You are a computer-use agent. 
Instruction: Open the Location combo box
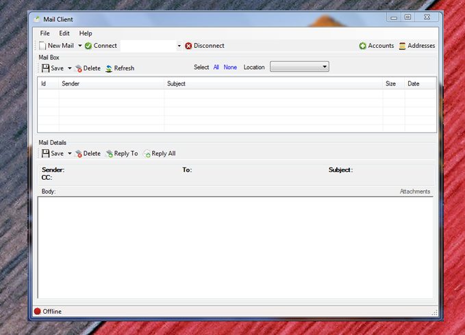pyautogui.click(x=299, y=67)
